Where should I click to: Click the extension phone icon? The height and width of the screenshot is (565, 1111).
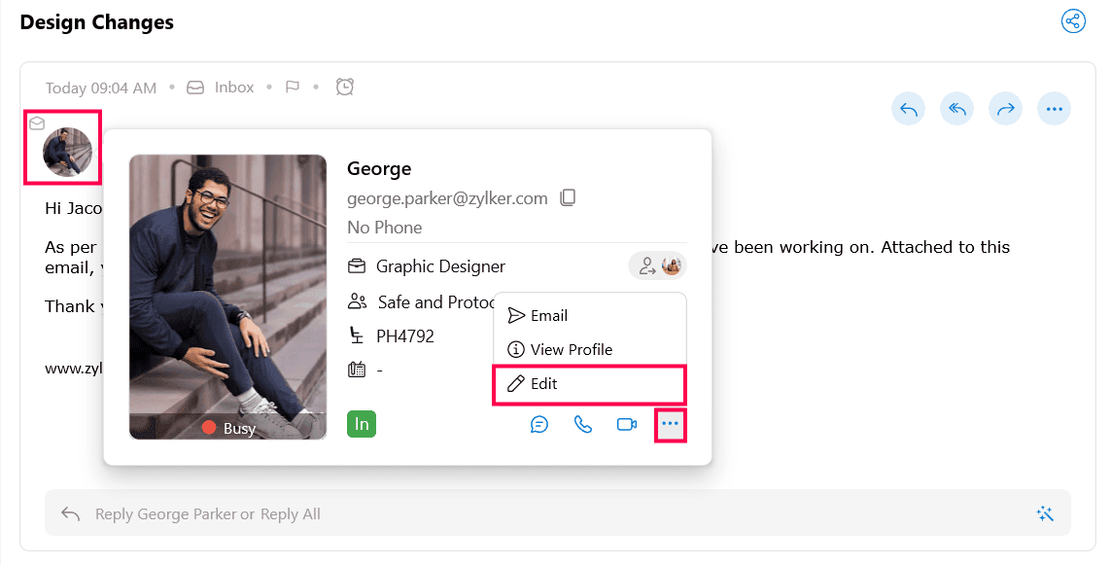coord(357,370)
